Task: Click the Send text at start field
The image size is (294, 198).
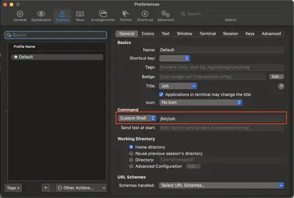Action: coord(222,128)
